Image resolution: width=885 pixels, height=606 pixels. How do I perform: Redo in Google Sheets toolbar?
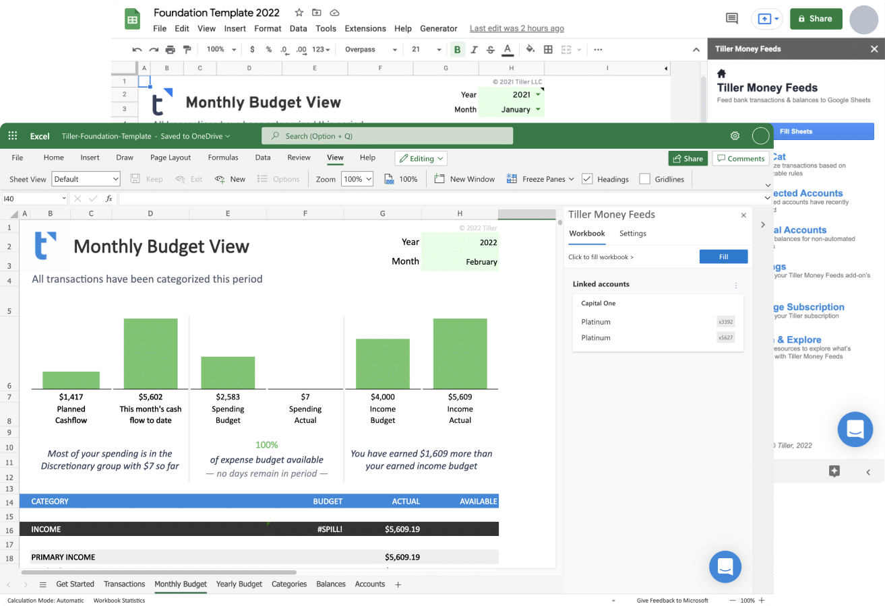point(154,49)
